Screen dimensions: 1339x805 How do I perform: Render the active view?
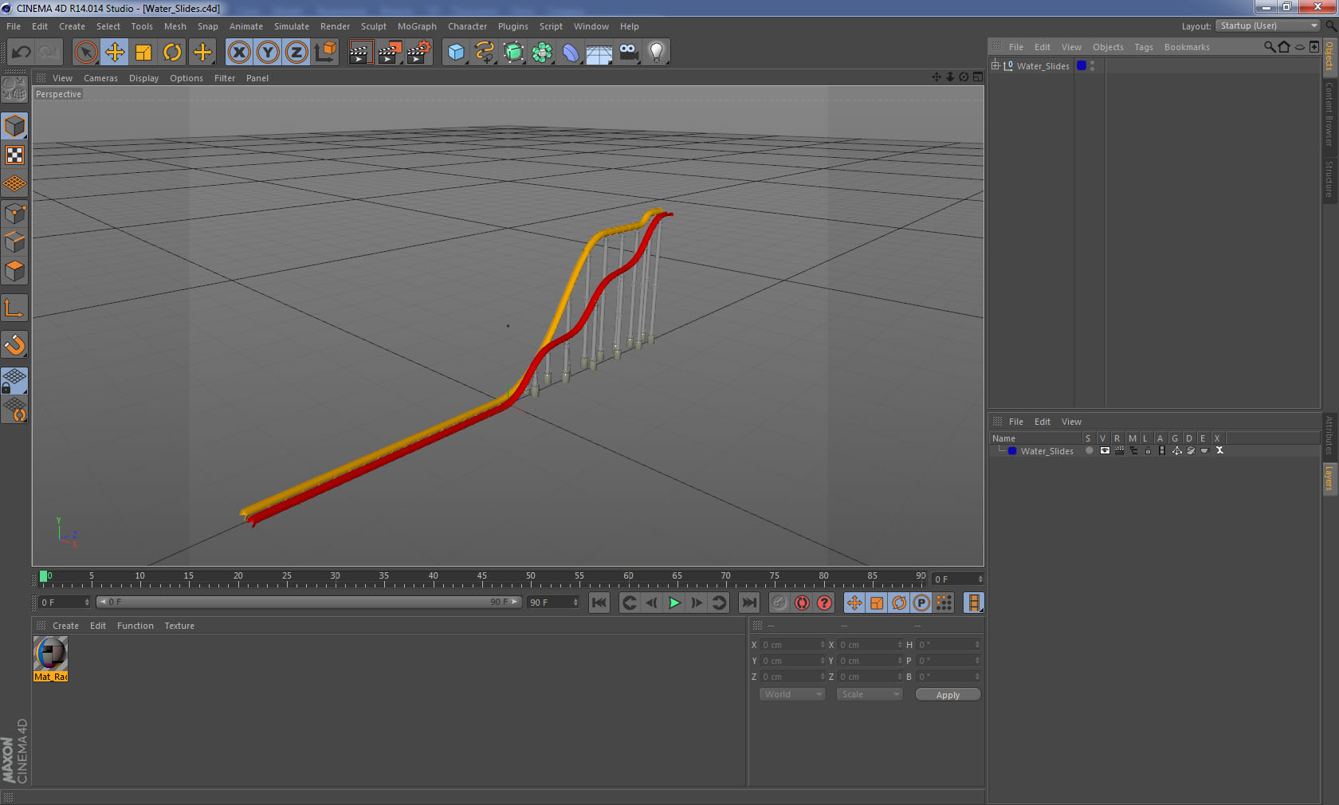pyautogui.click(x=360, y=53)
